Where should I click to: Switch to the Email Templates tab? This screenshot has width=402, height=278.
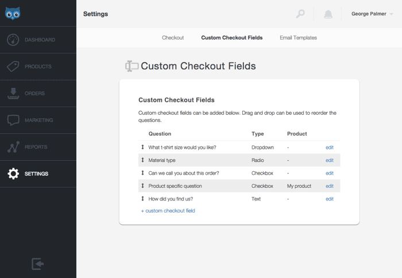coord(298,38)
